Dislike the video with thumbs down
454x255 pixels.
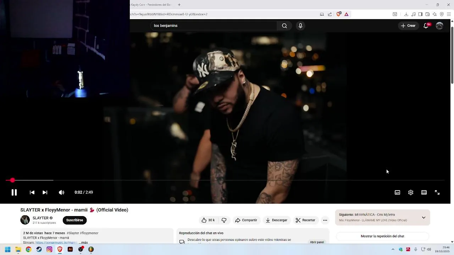(x=224, y=220)
